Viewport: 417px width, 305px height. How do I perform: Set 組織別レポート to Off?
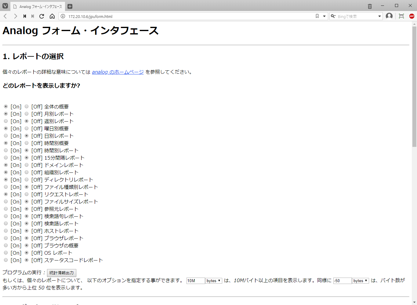27,172
